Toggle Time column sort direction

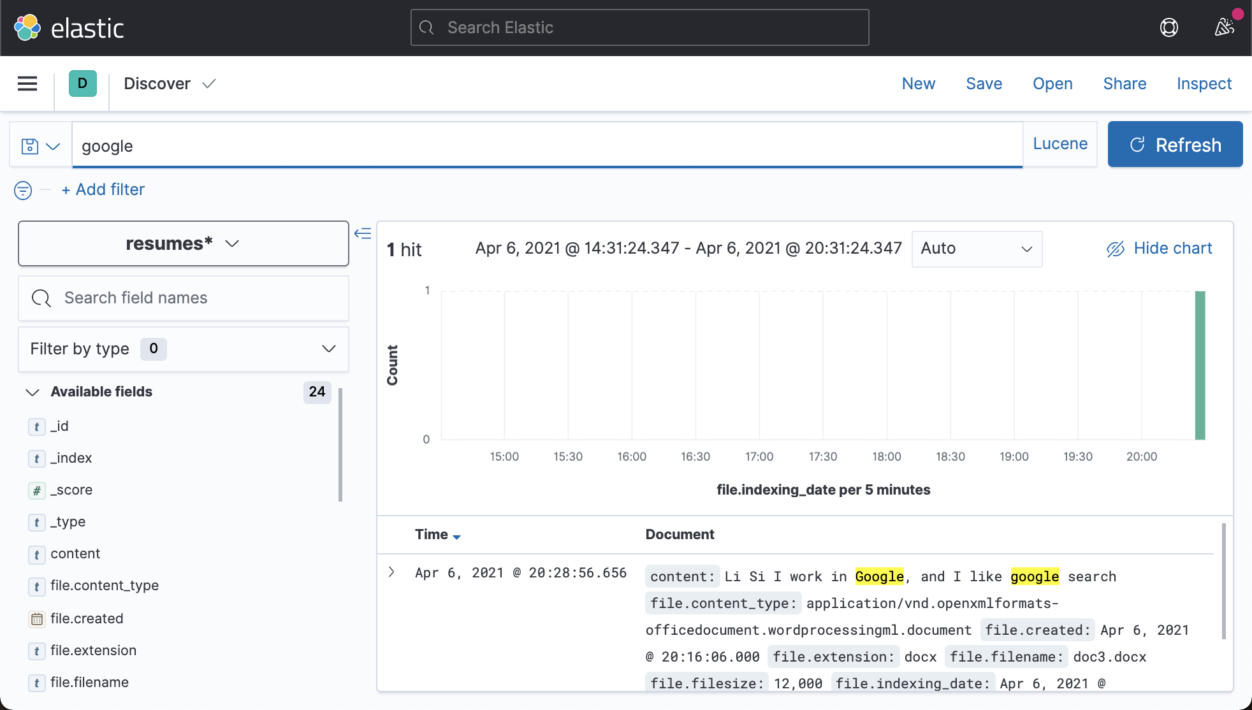(457, 536)
